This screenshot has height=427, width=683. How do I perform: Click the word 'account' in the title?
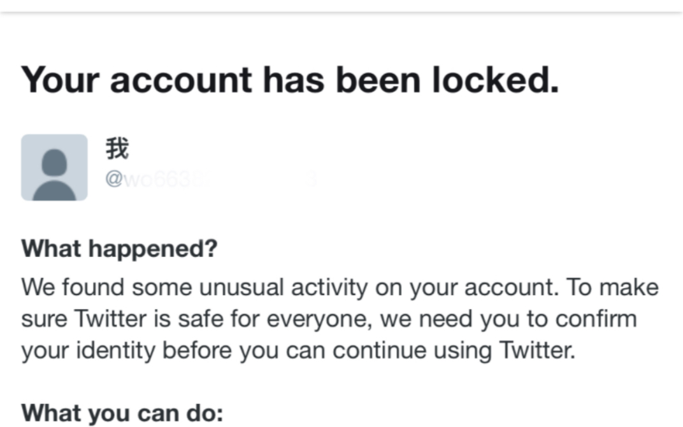point(181,81)
